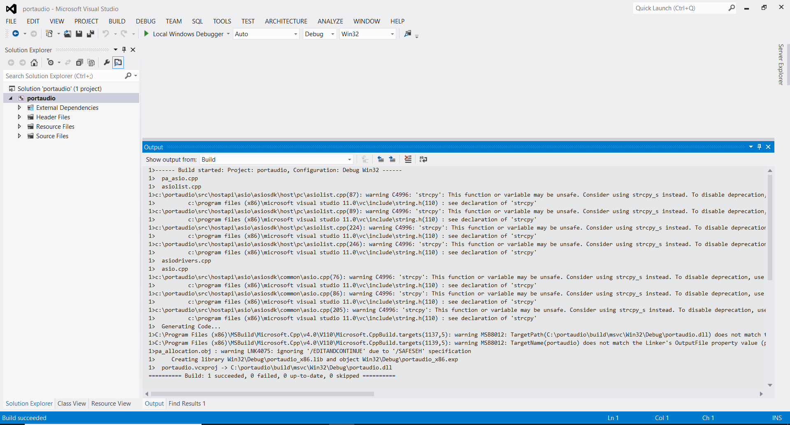
Task: Click the New Project toolbar icon
Action: tap(49, 34)
